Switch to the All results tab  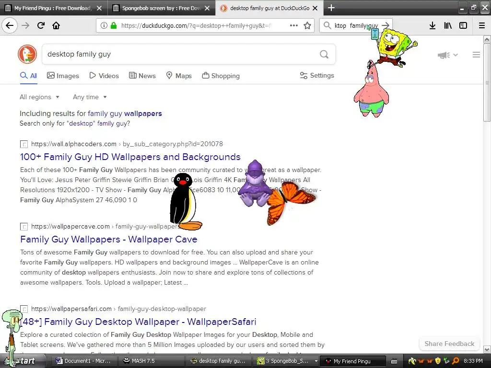coord(28,76)
